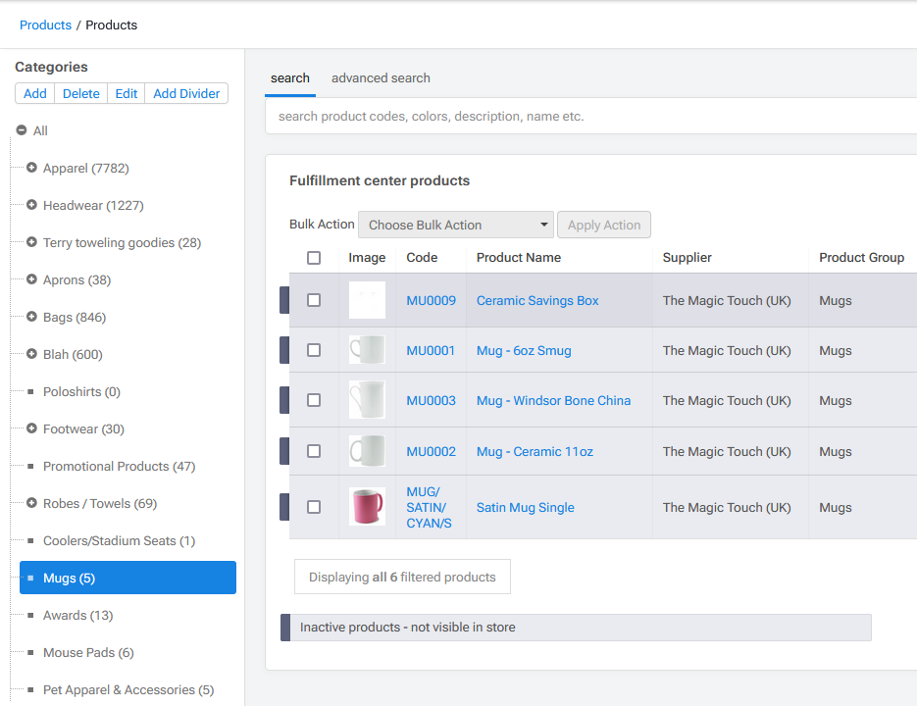This screenshot has width=917, height=706.
Task: Click supplier cell of Ceramic Savings Box row
Action: tap(727, 301)
